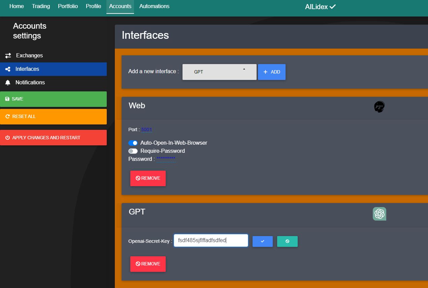Screen dimensions: 428x288
Task: Click the share icon next to Interfaces
Action: click(8, 69)
